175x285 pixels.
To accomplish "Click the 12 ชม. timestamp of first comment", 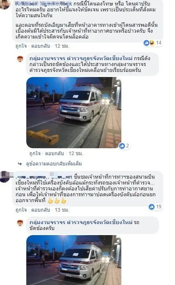I will point(62,46).
